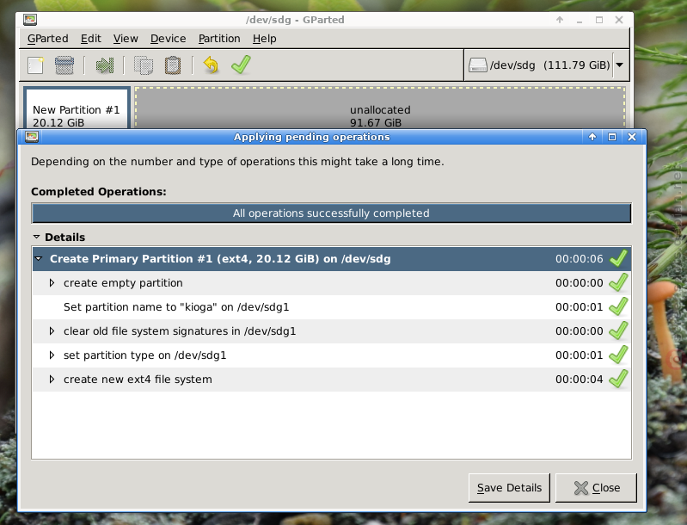Viewport: 687px width, 525px height.
Task: Collapse the Details section
Action: [36, 237]
